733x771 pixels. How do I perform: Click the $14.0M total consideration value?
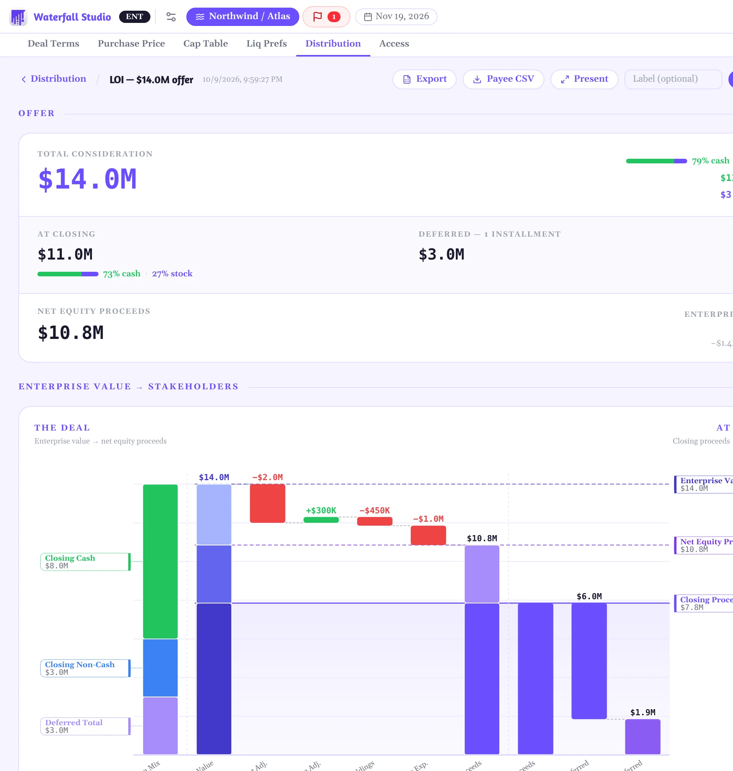[x=87, y=179]
